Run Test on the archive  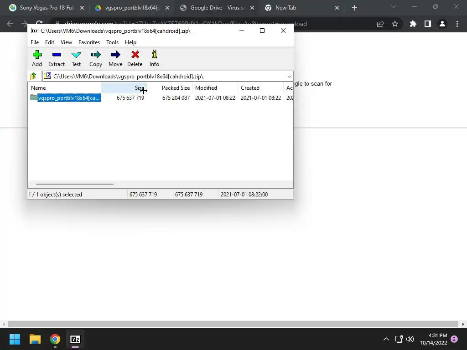click(76, 58)
